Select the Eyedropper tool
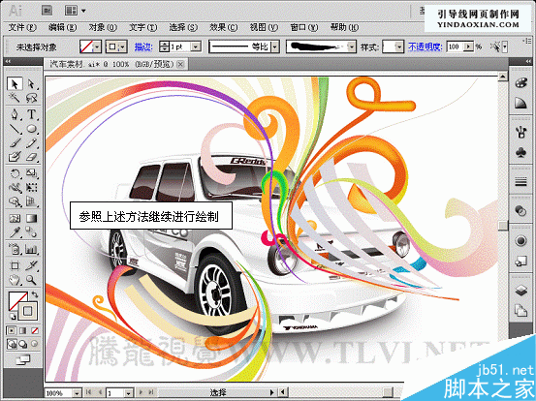Screen dimensions: 536x401 click(x=15, y=232)
